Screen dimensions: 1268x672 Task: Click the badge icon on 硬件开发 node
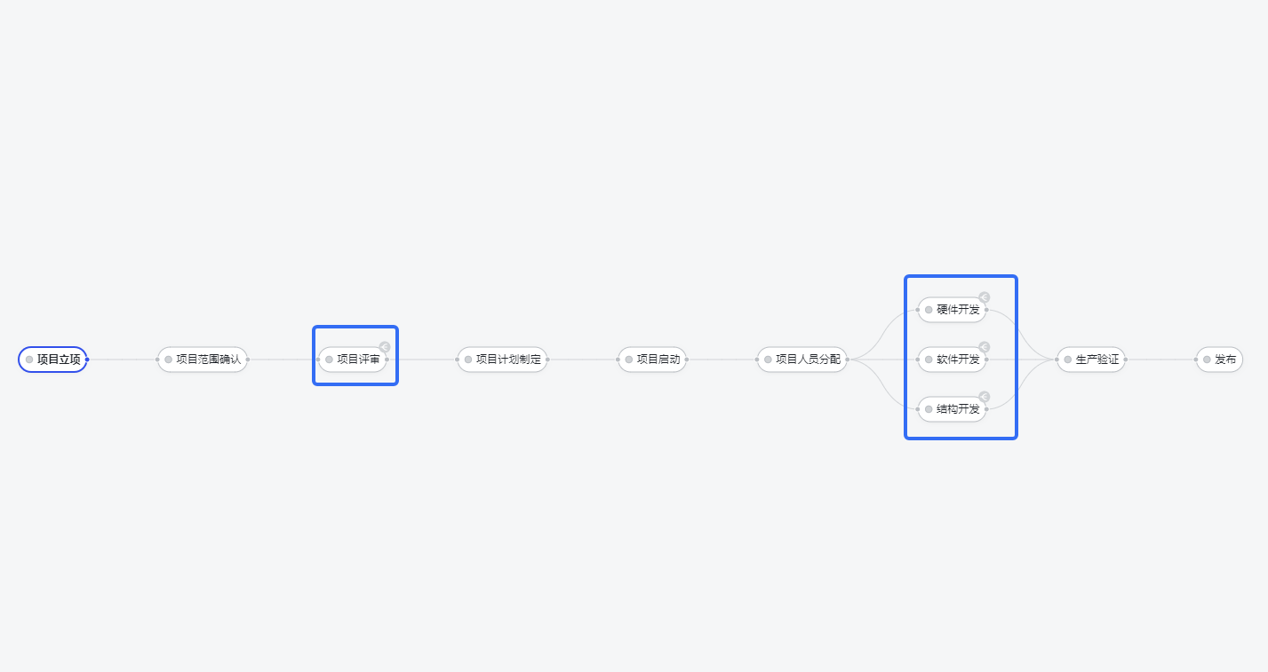(984, 297)
